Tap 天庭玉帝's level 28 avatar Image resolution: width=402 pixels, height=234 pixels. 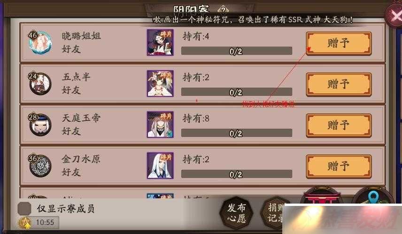[x=40, y=124]
